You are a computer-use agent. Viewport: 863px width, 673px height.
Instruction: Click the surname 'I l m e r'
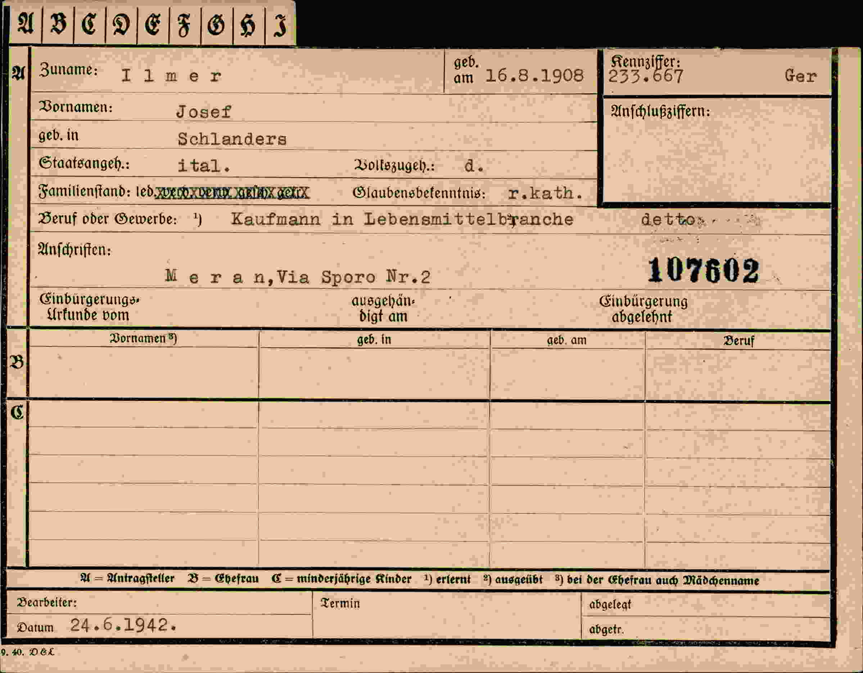pyautogui.click(x=171, y=76)
